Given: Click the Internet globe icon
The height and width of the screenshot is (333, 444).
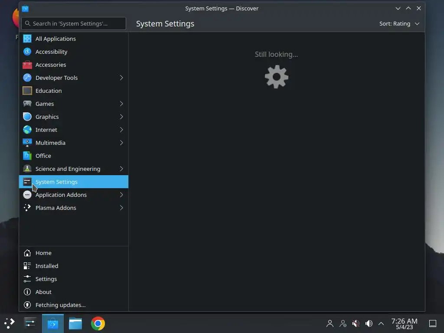Looking at the screenshot, I should pyautogui.click(x=27, y=130).
